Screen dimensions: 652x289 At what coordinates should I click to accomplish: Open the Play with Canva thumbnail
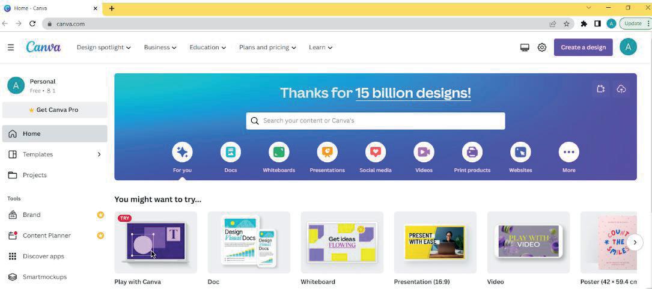click(x=156, y=242)
